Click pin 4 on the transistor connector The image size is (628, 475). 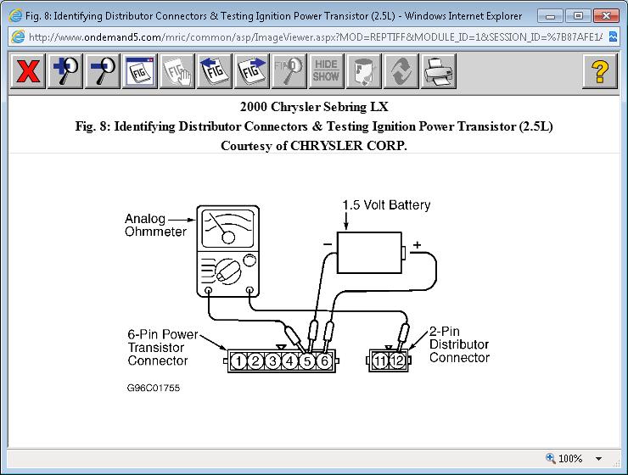click(290, 361)
